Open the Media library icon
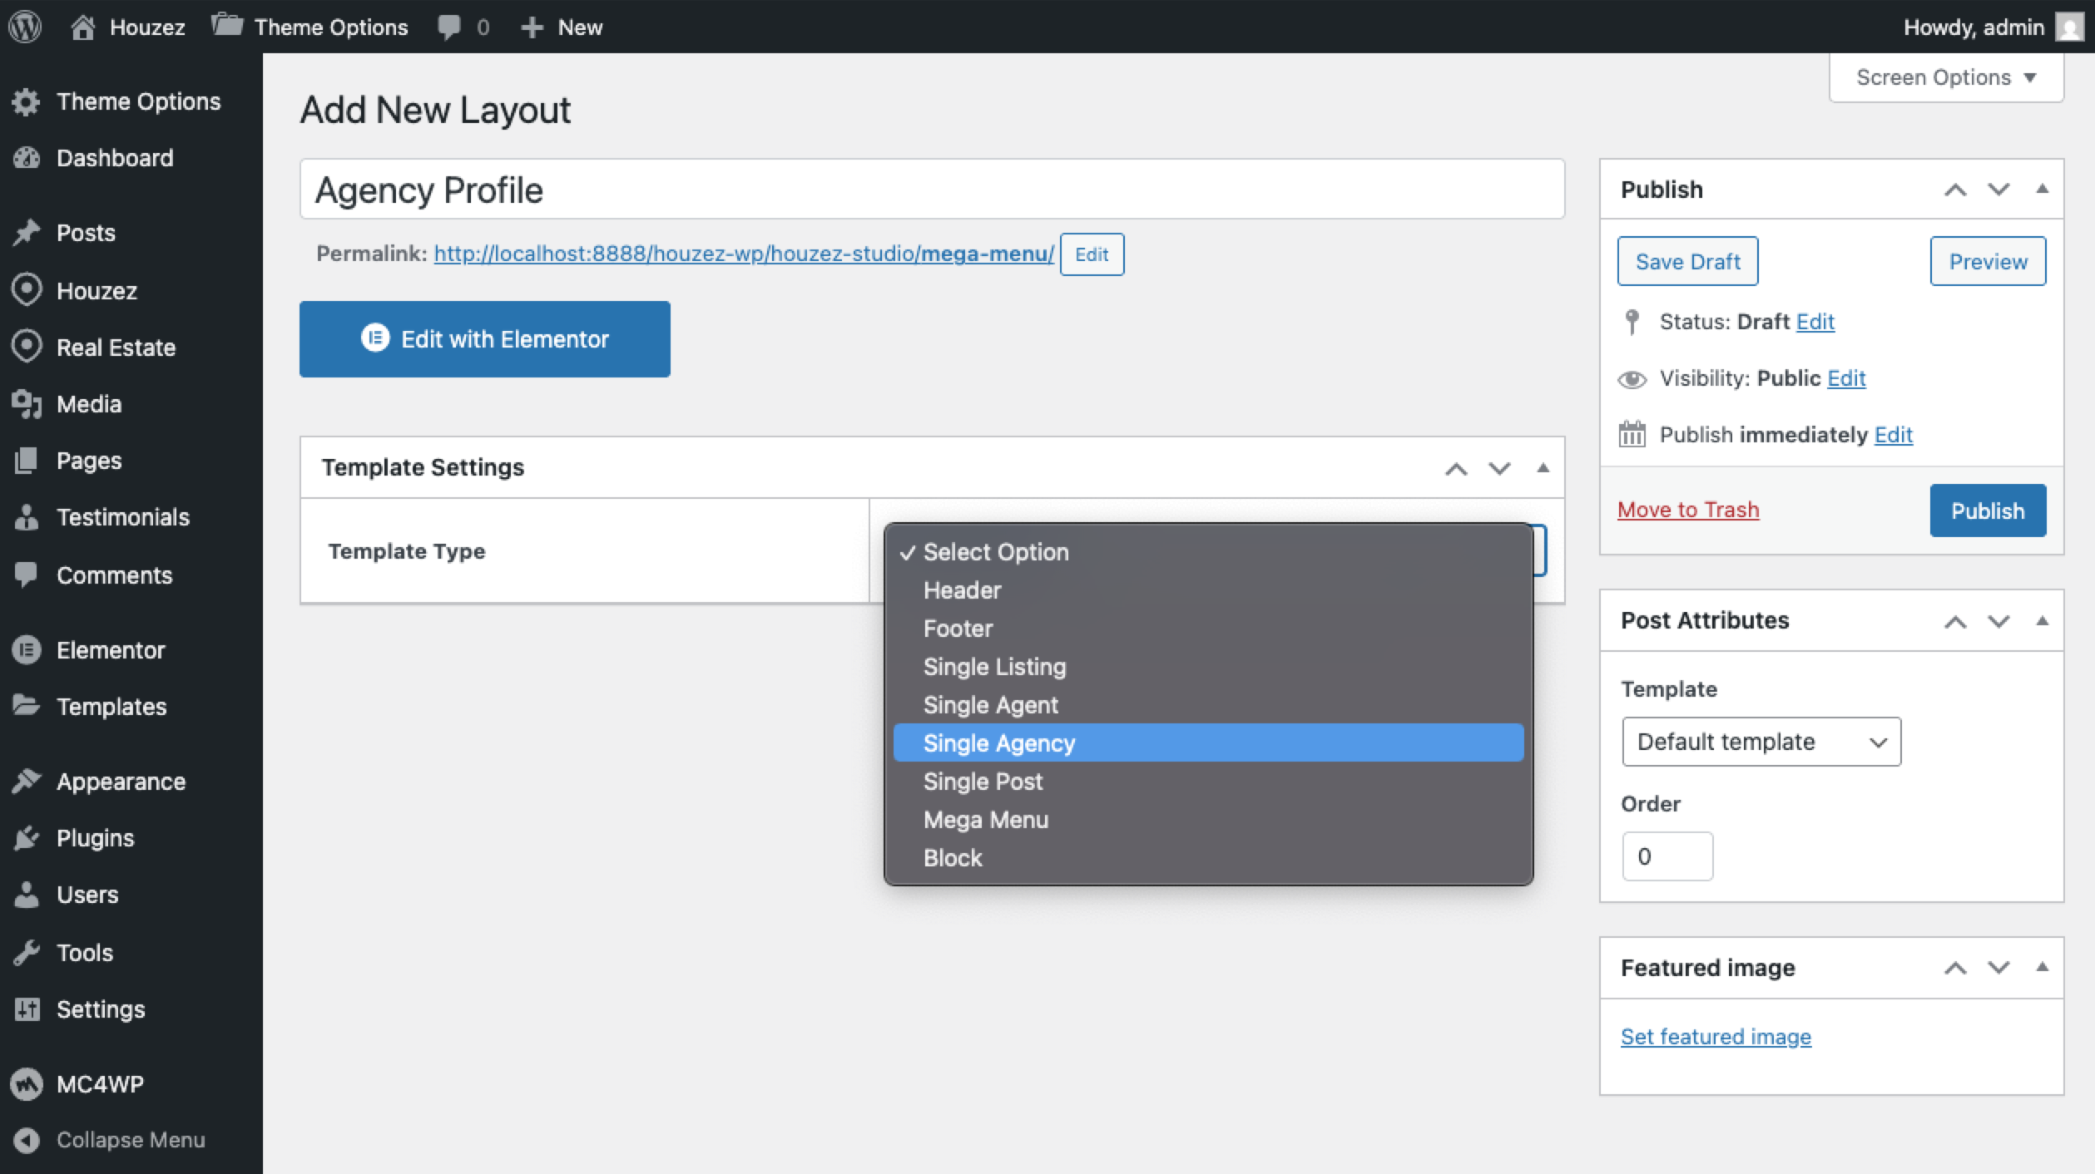 tap(27, 404)
